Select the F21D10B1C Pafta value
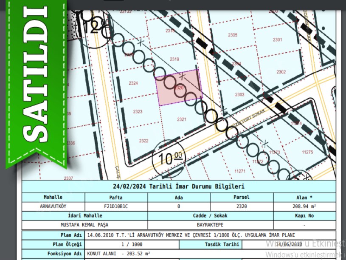Viewport: 346px width, 260px height. pos(116,206)
